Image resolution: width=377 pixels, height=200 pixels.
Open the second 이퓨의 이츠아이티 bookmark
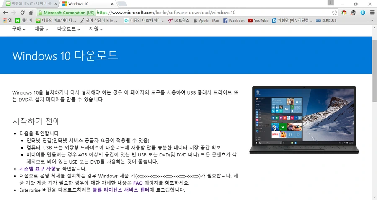pyautogui.click(x=144, y=21)
